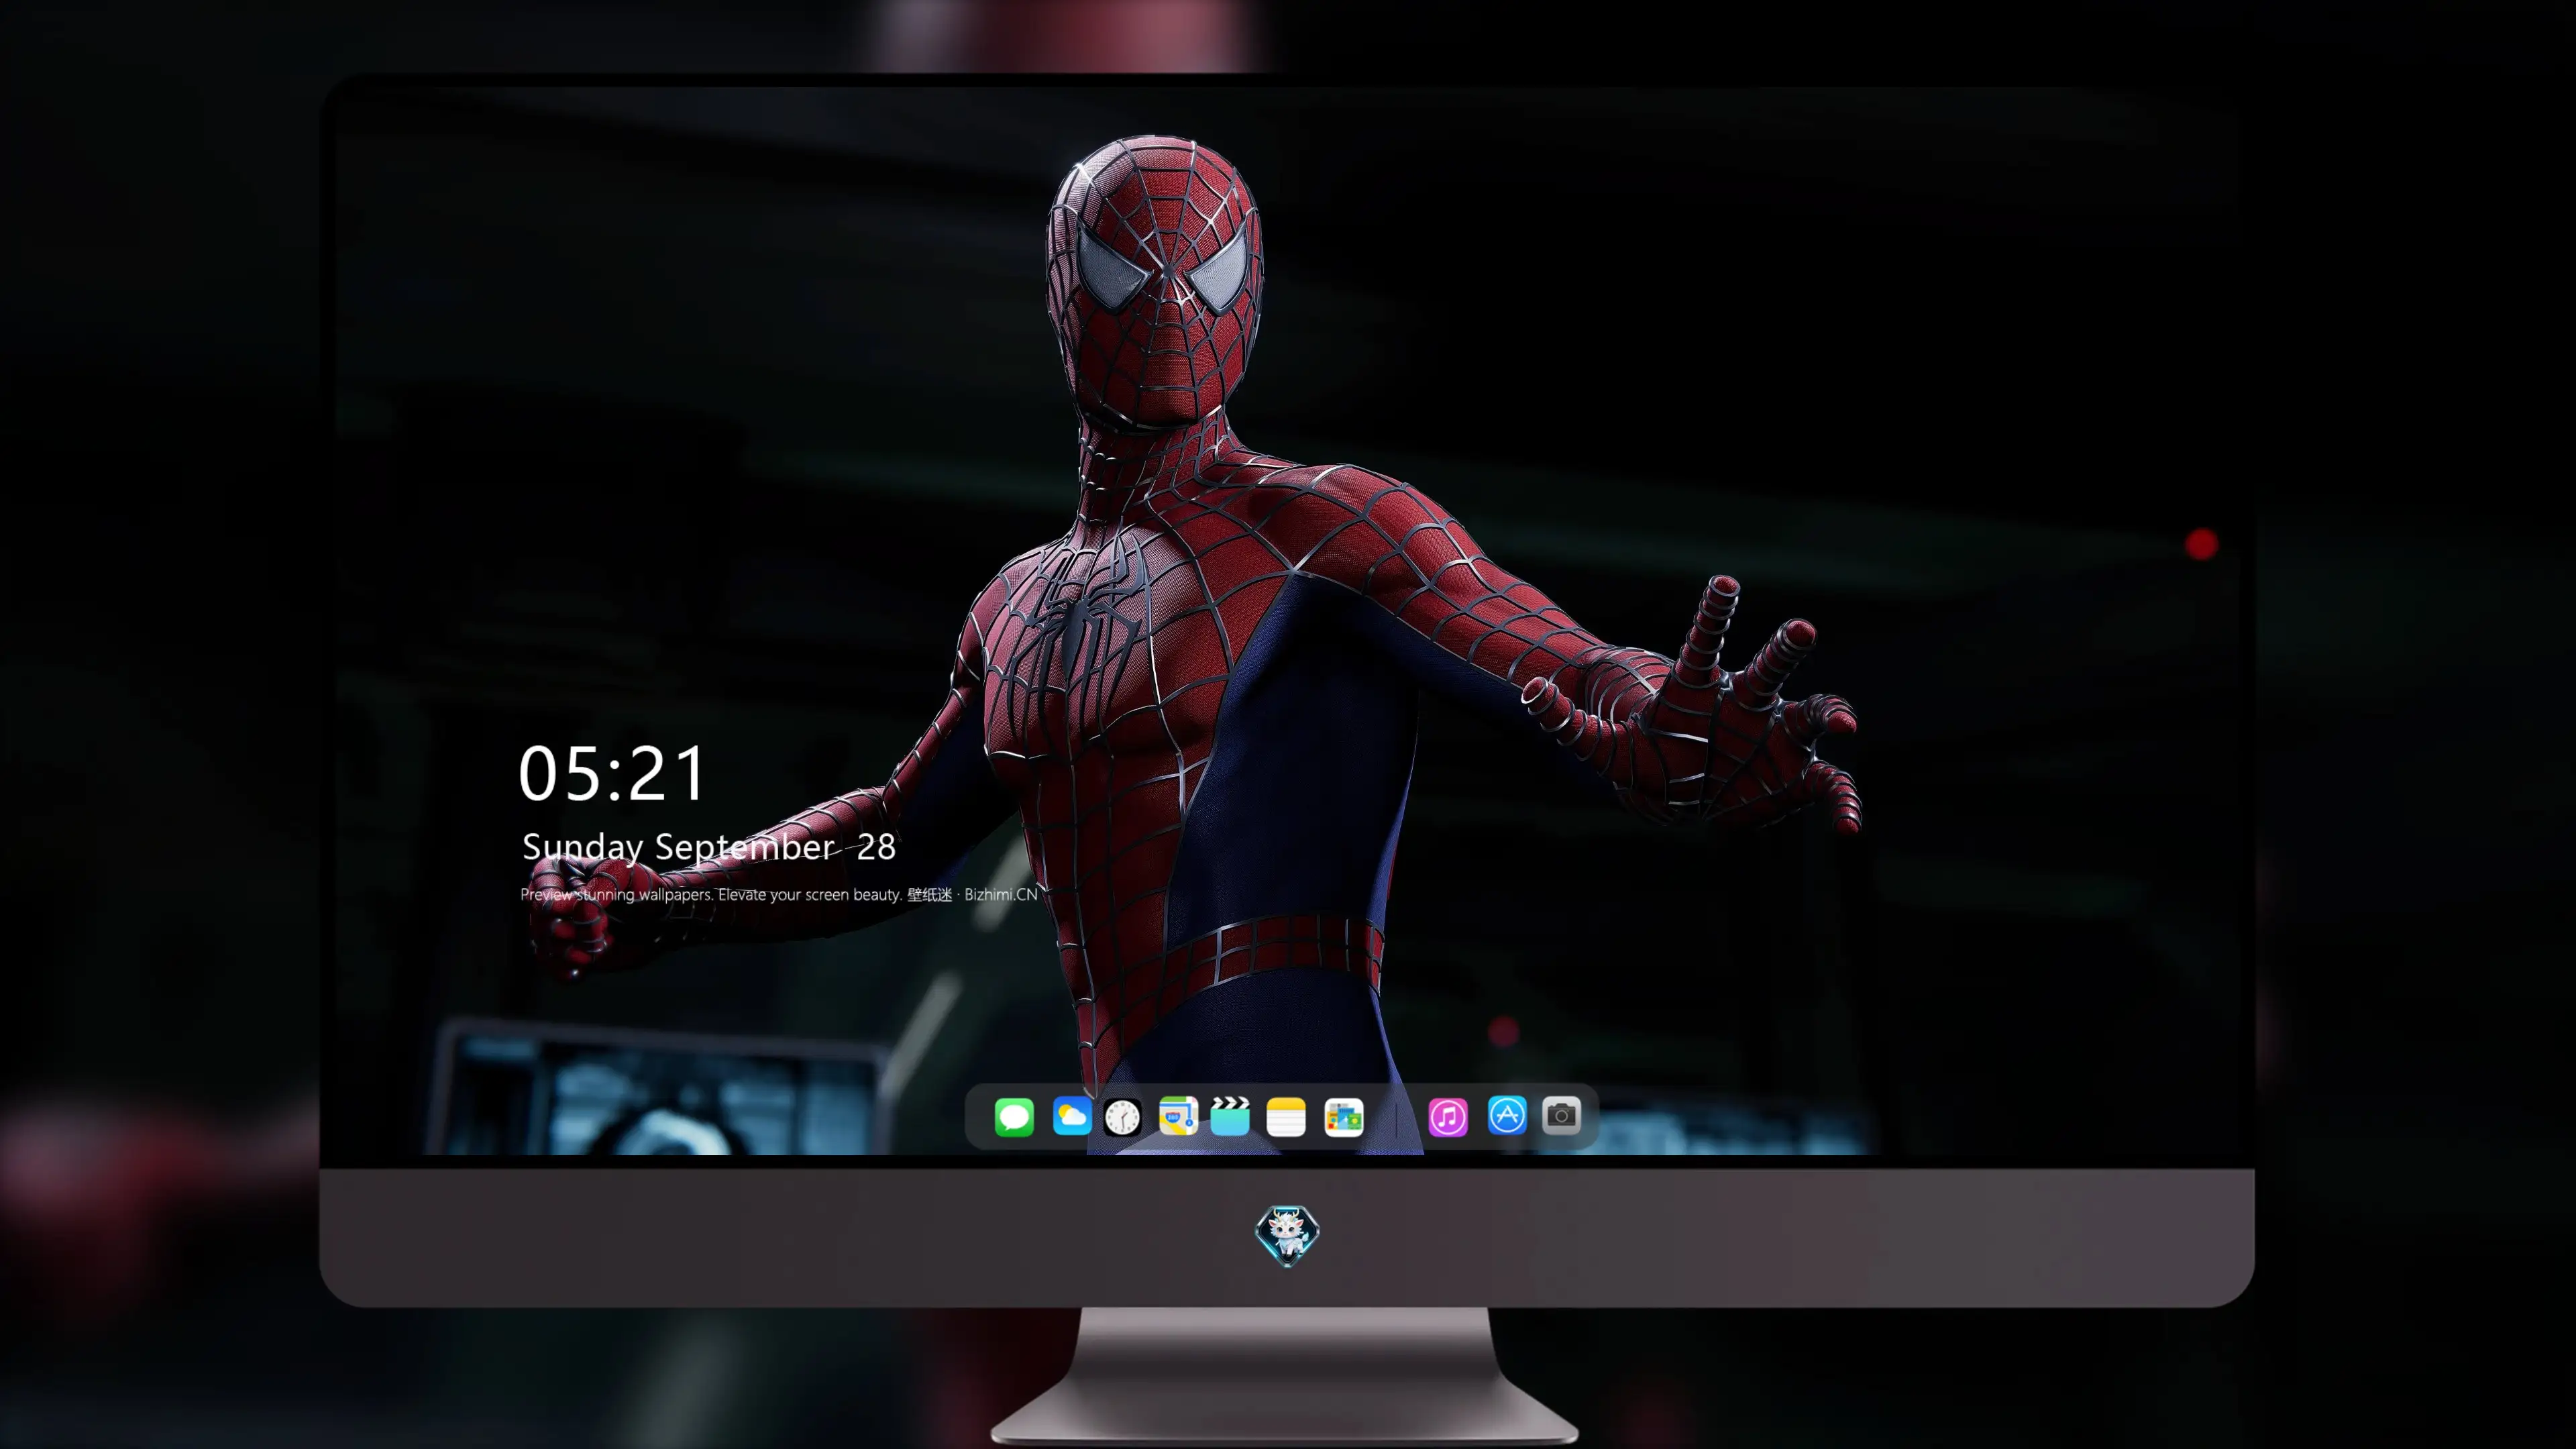The image size is (2576, 1449).
Task: Open the clapperboard Videos app in the dock
Action: coord(1230,1116)
